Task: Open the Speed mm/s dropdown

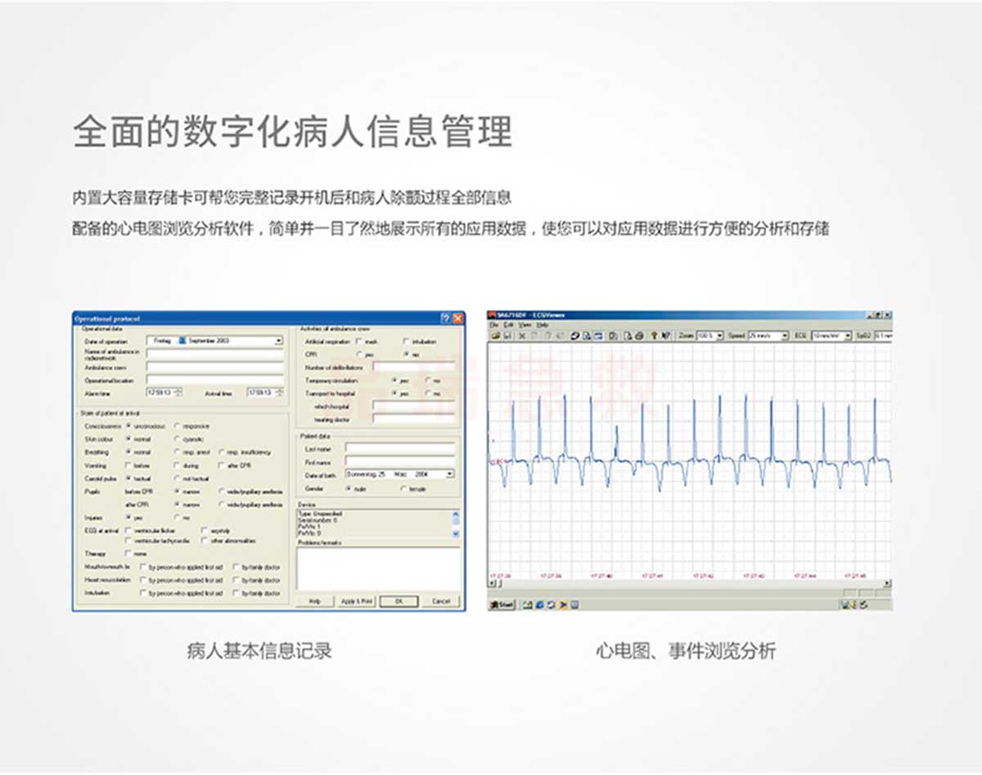Action: tap(784, 336)
